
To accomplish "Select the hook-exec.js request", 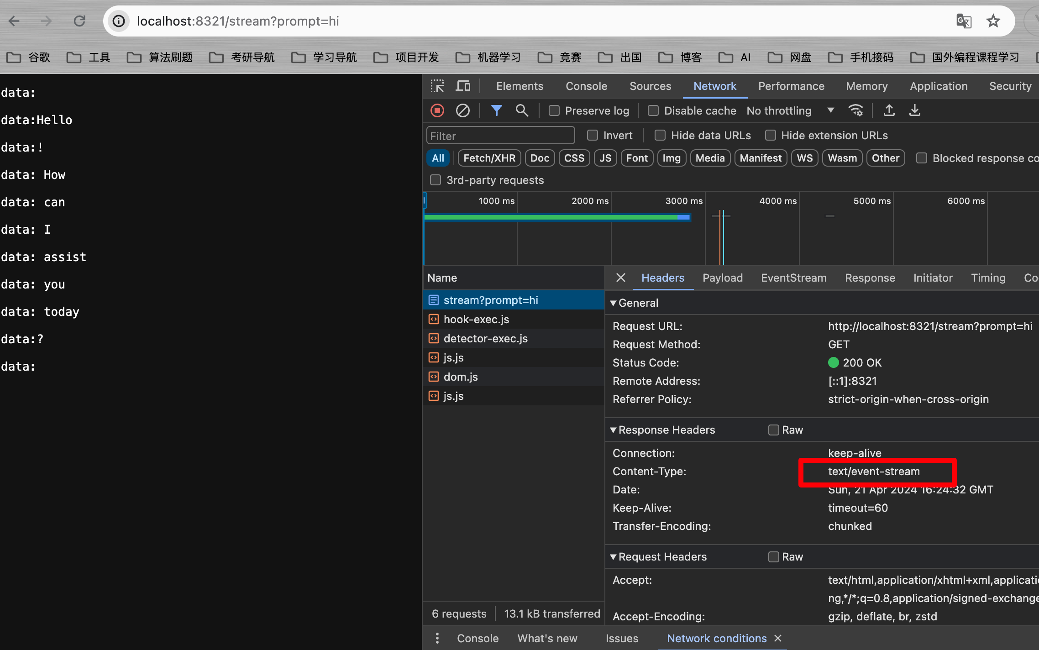I will click(476, 320).
